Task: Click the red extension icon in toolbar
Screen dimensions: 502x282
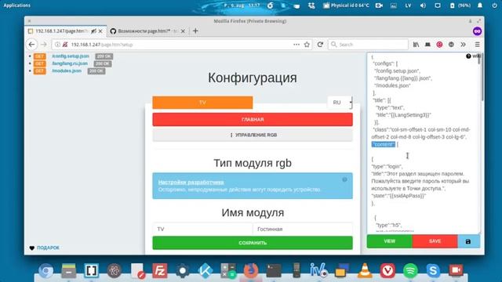Action: coord(439,45)
